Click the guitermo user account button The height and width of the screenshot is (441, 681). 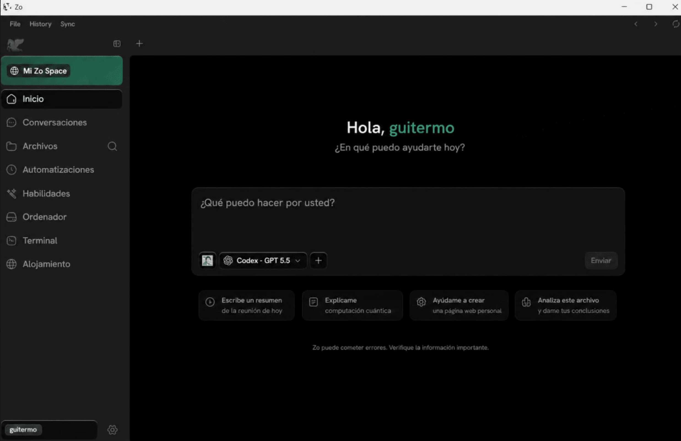pos(49,429)
